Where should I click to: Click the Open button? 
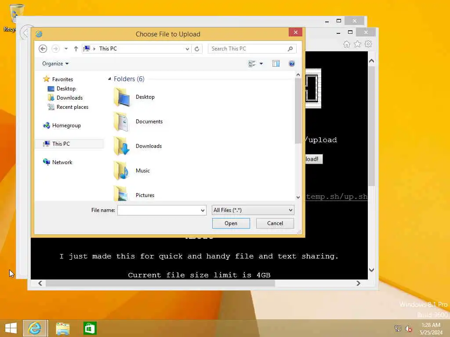pyautogui.click(x=231, y=223)
